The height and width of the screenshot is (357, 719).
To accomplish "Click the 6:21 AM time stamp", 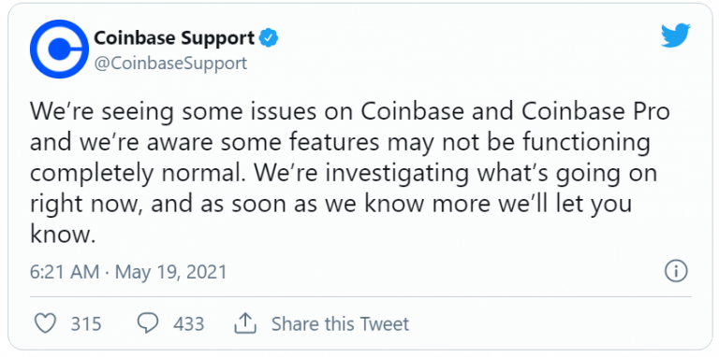I will coord(65,272).
